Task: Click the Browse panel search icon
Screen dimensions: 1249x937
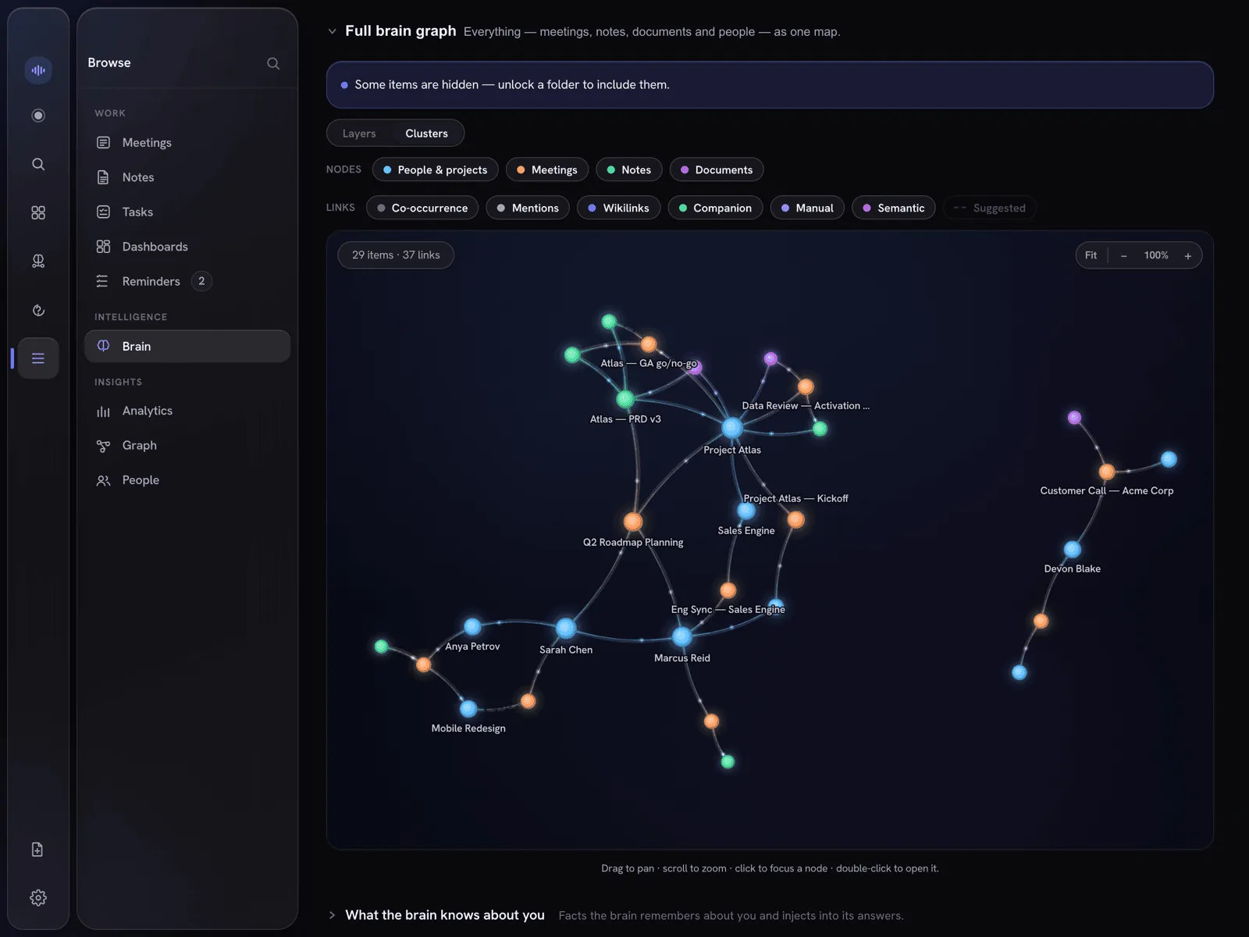Action: (x=273, y=63)
